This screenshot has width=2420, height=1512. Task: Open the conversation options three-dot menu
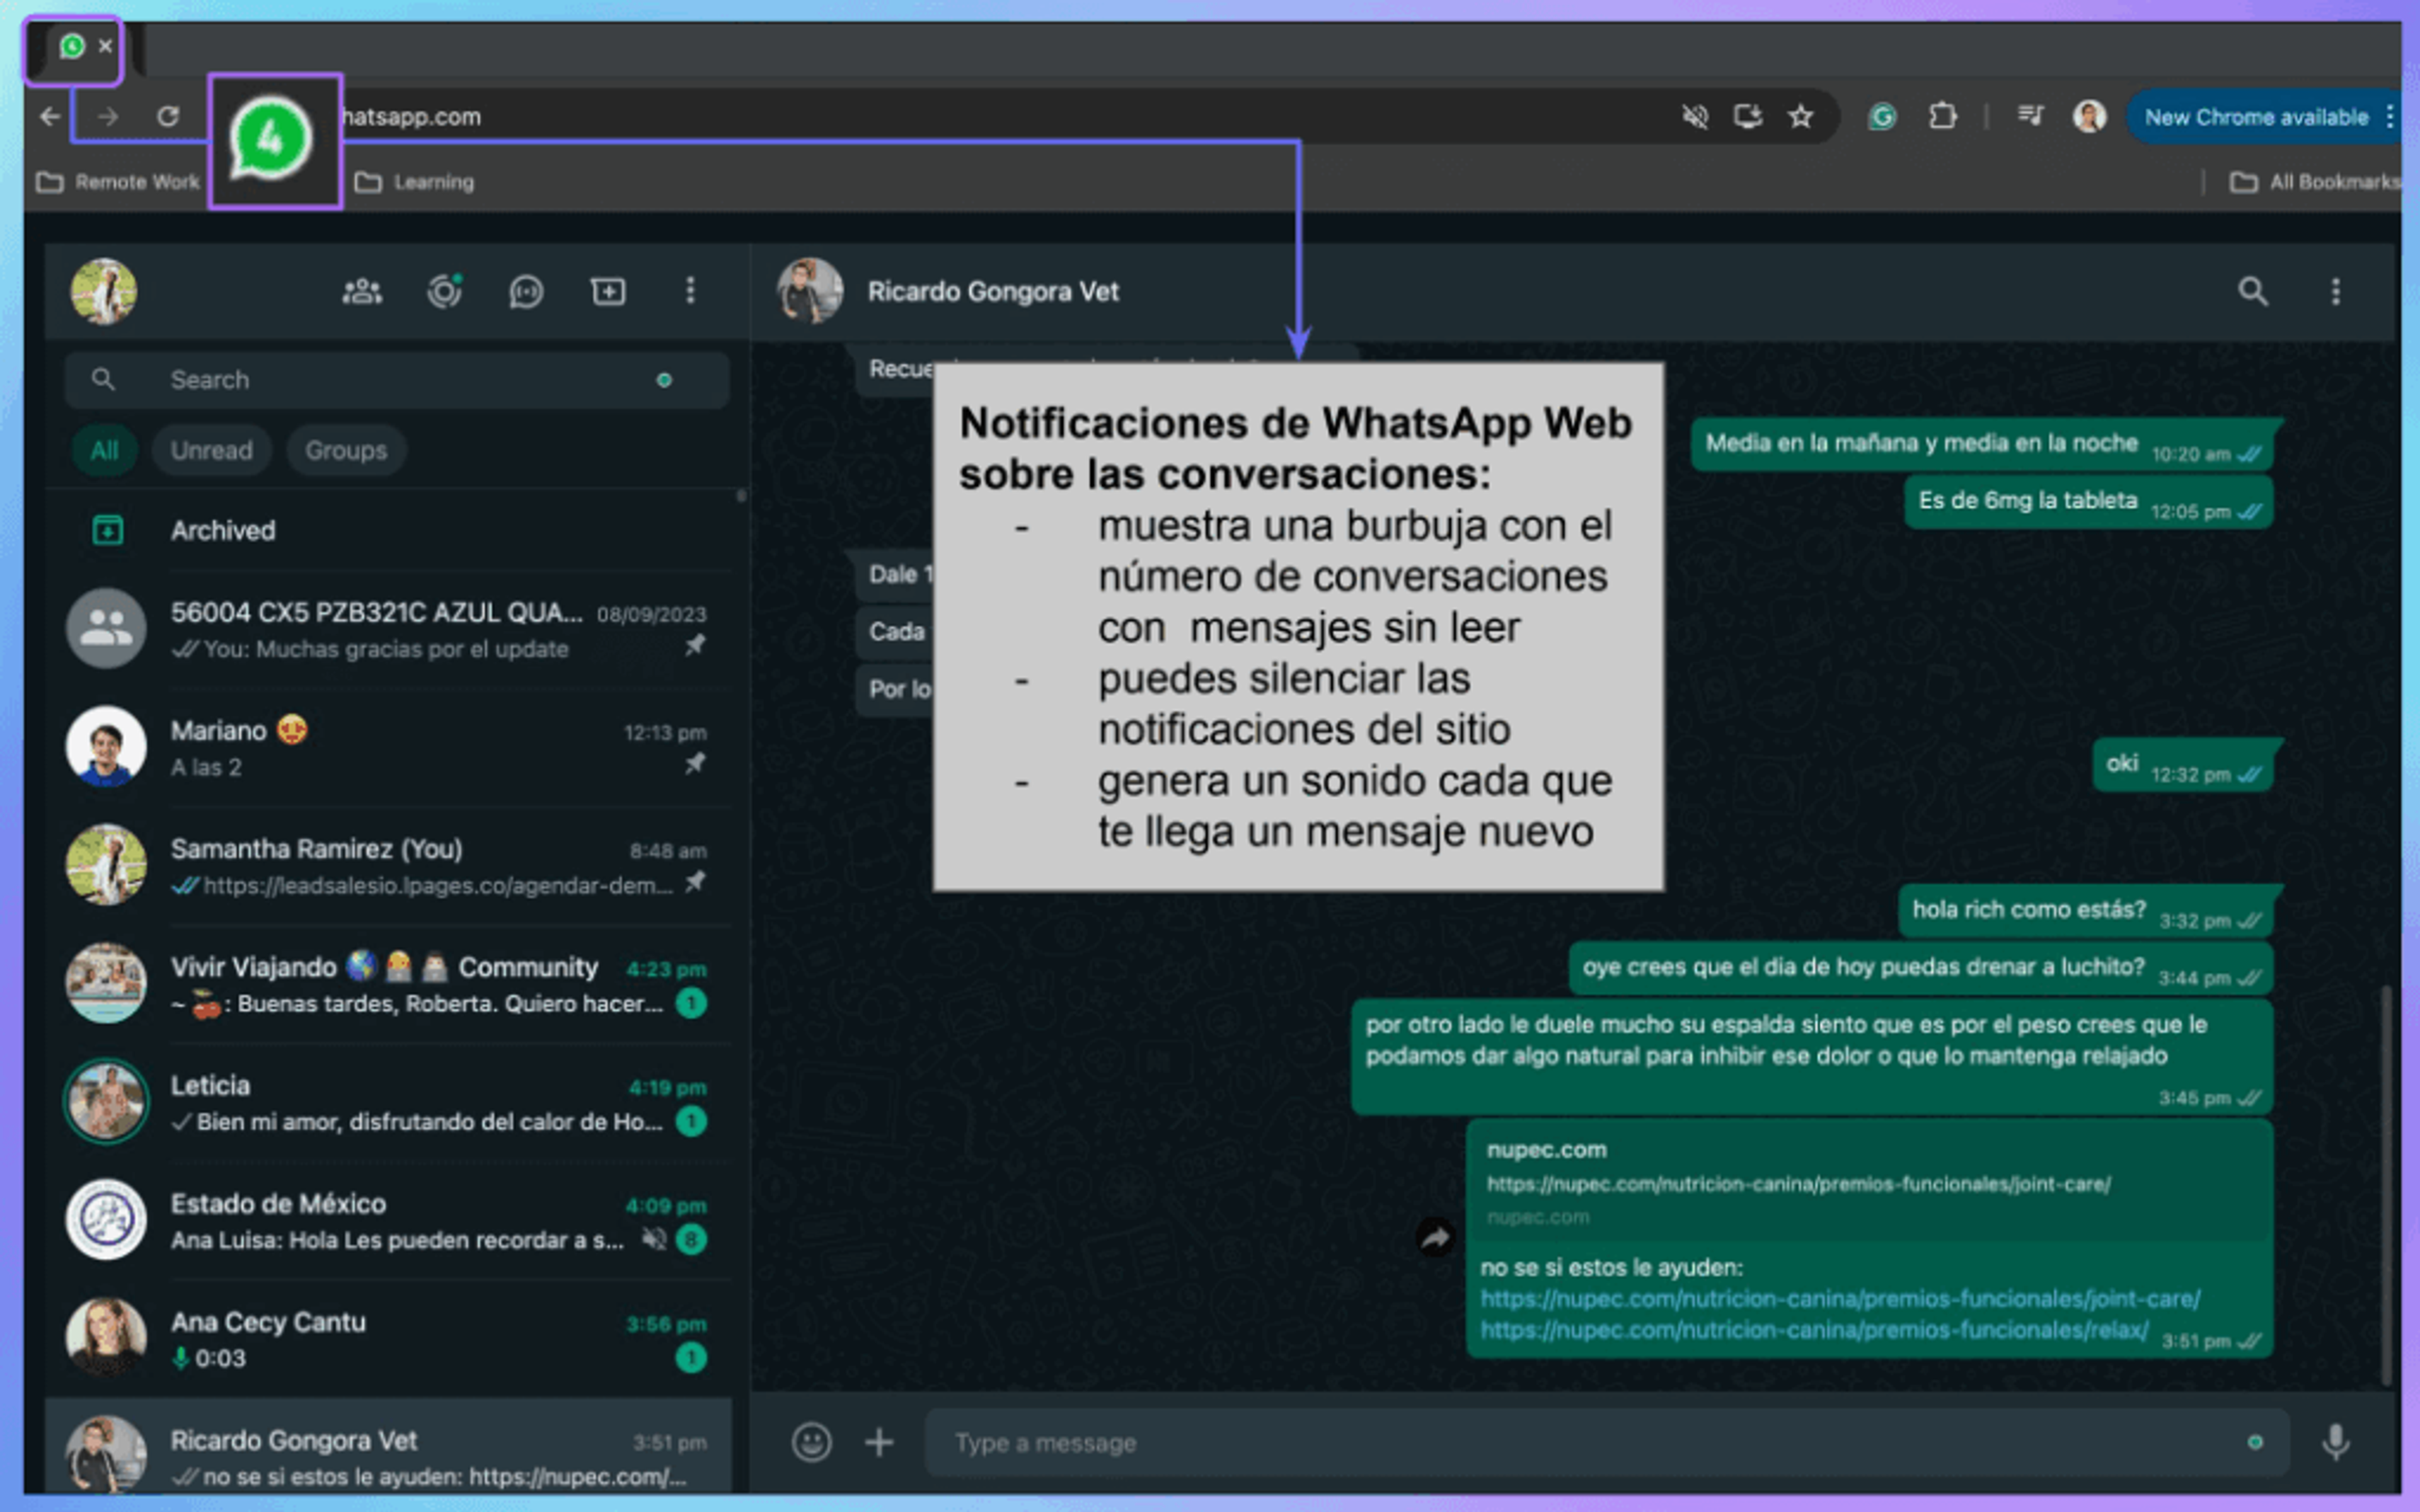2336,292
